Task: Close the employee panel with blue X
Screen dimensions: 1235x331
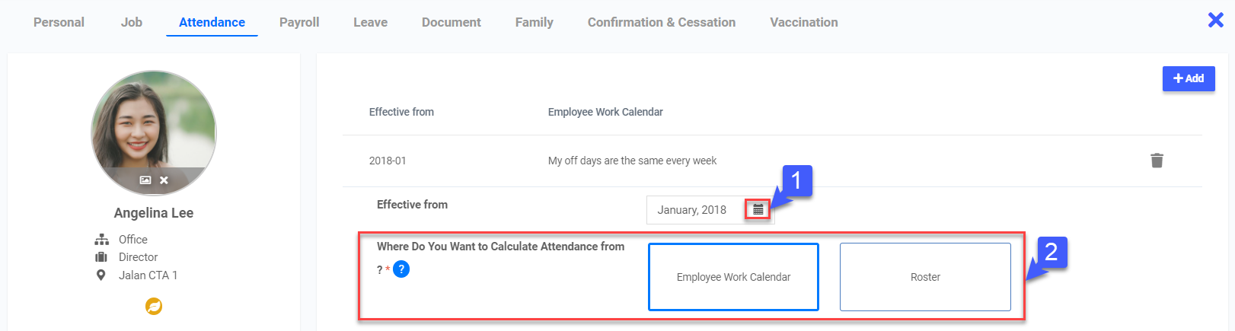Action: 1215,20
